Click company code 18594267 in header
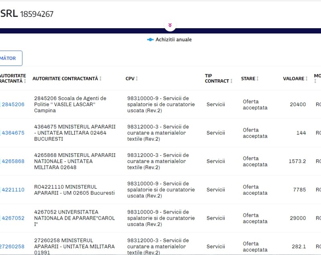 tap(37, 14)
